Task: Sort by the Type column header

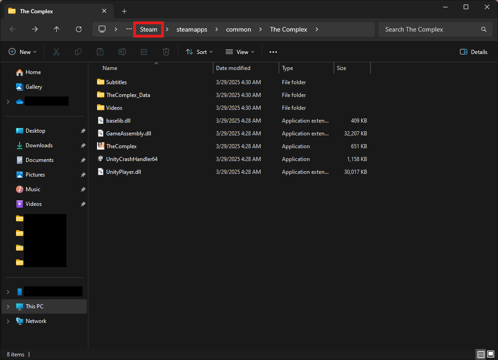Action: click(287, 68)
